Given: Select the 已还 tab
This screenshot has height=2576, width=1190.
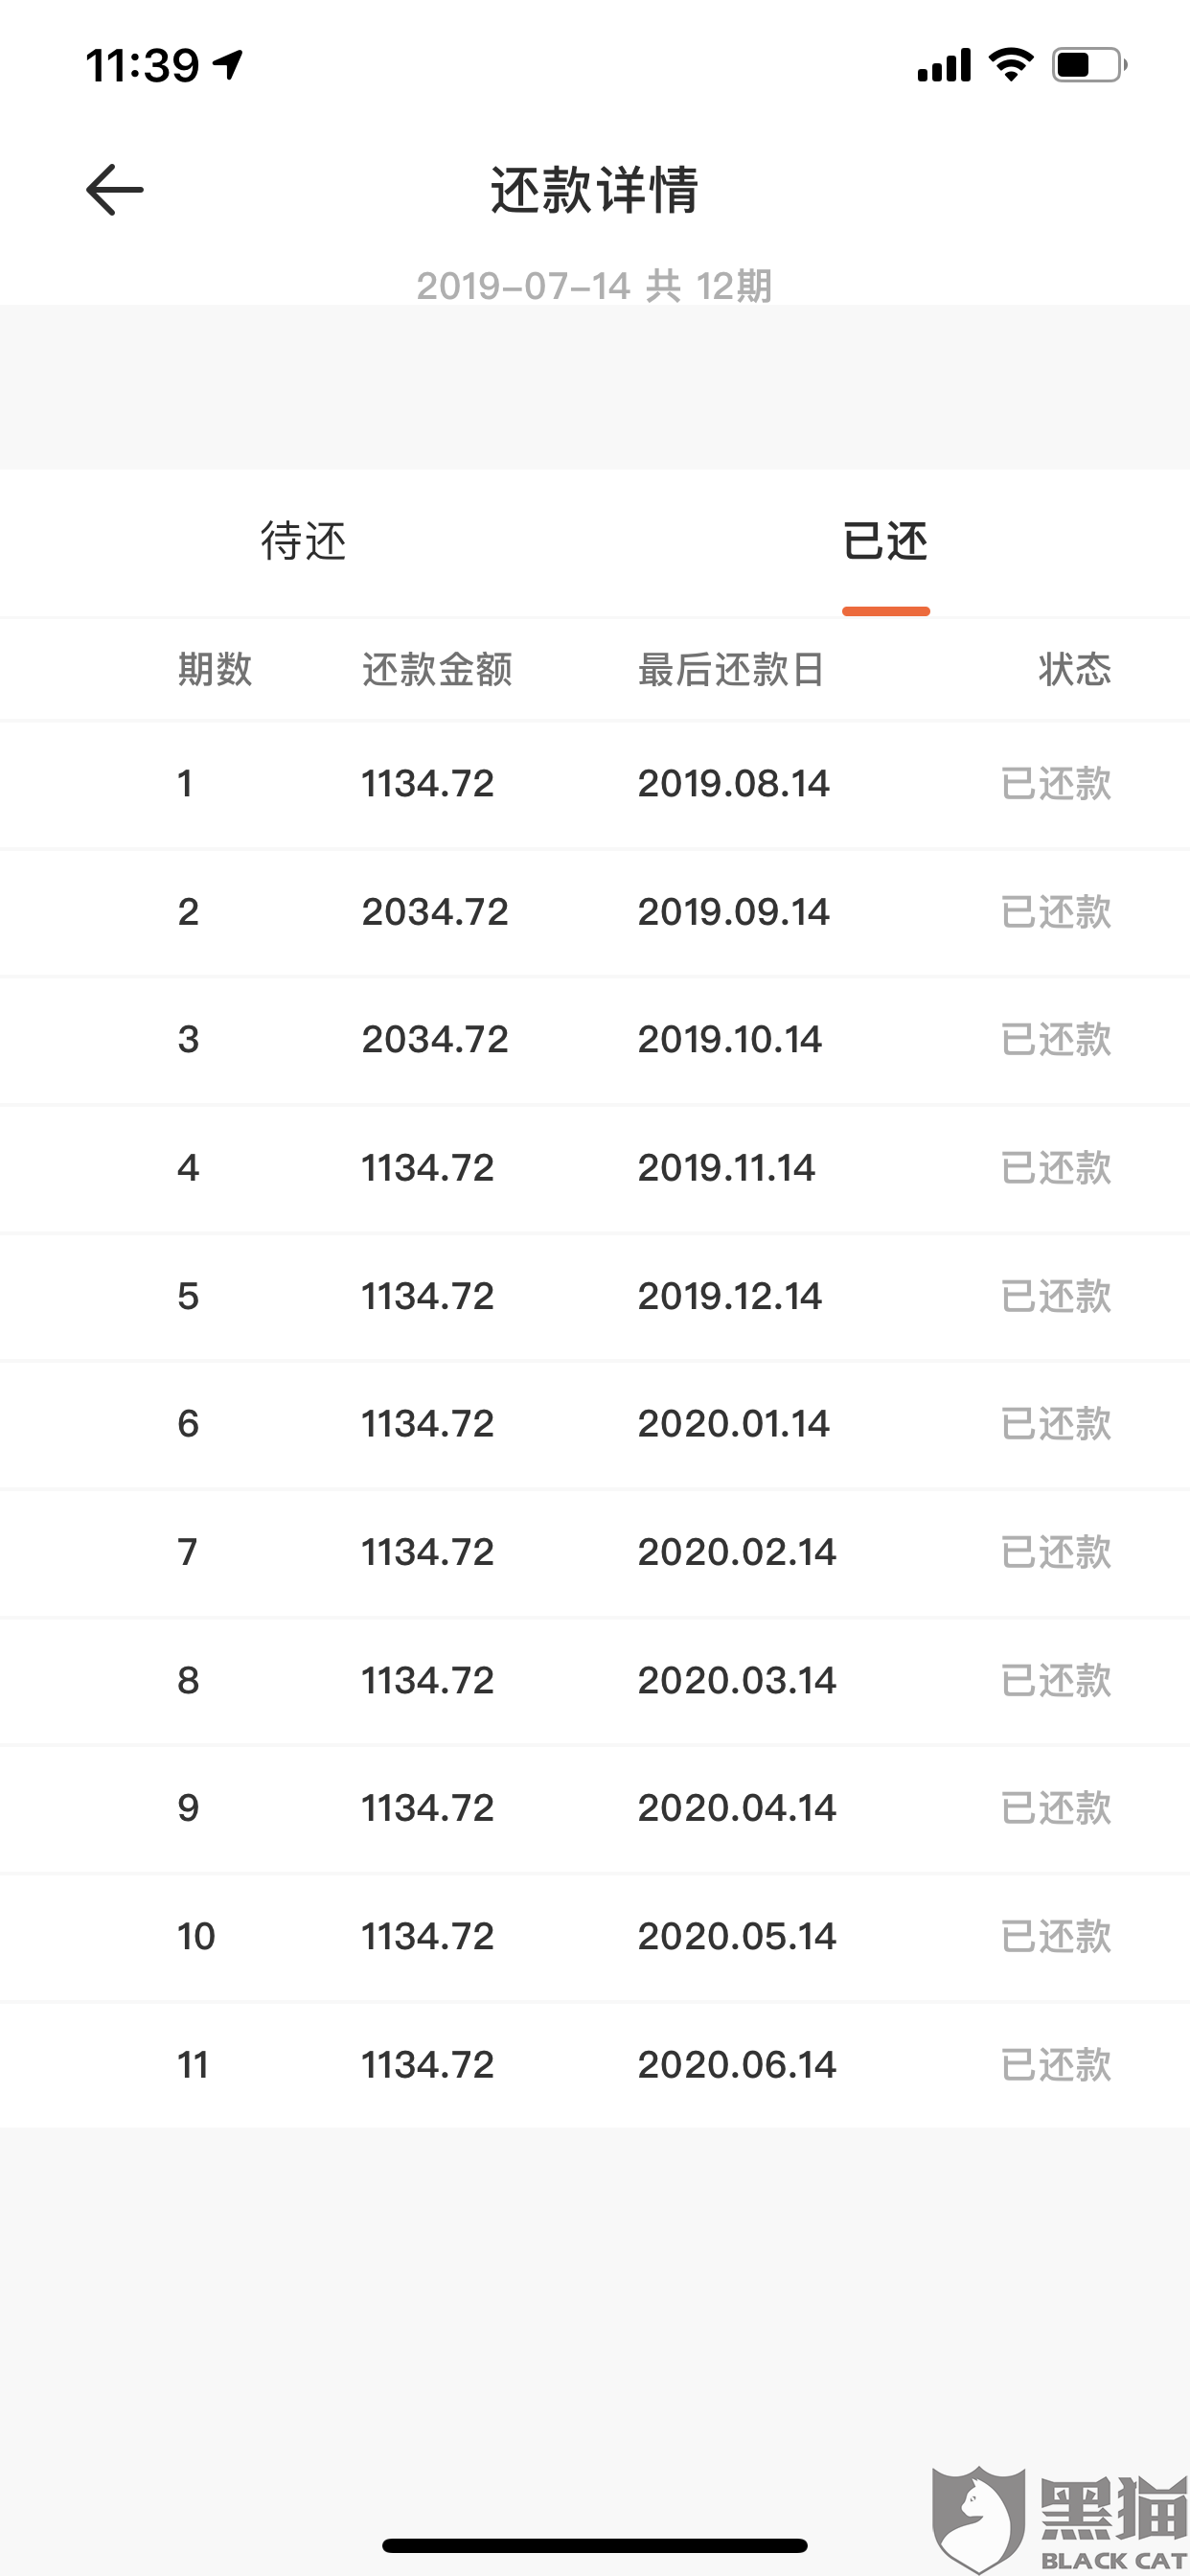Looking at the screenshot, I should tap(885, 542).
